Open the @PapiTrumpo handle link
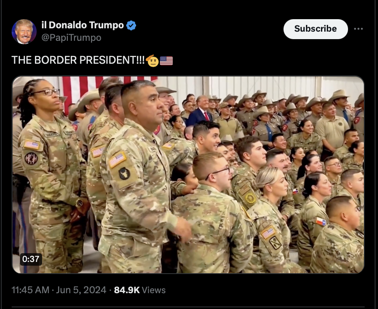378x309 pixels. tap(71, 37)
